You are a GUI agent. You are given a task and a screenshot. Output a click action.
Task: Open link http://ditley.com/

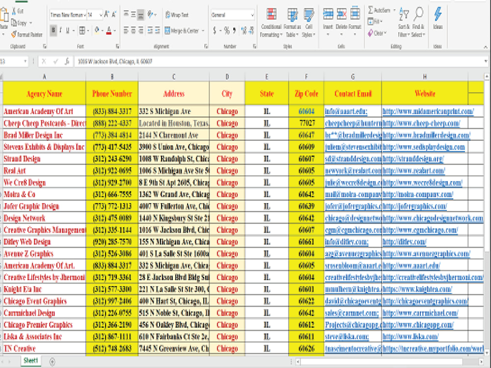click(x=404, y=242)
